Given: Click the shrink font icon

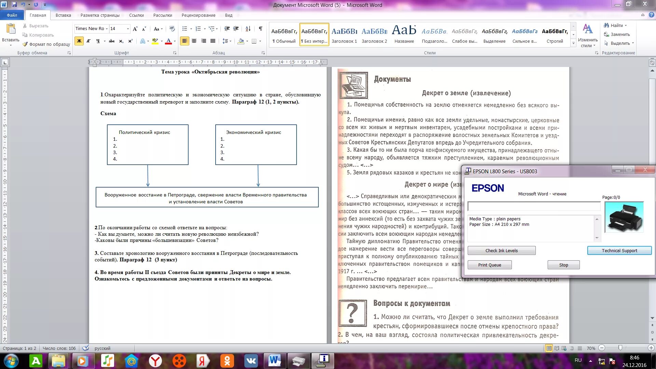Looking at the screenshot, I should [144, 29].
